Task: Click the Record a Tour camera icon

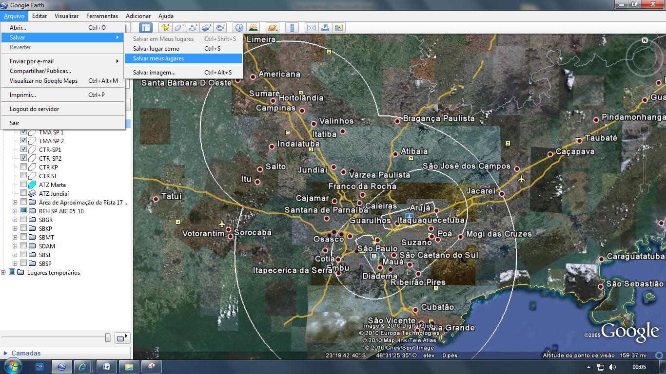Action: [221, 28]
